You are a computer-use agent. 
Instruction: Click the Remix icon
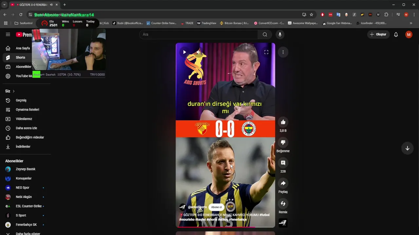[283, 204]
